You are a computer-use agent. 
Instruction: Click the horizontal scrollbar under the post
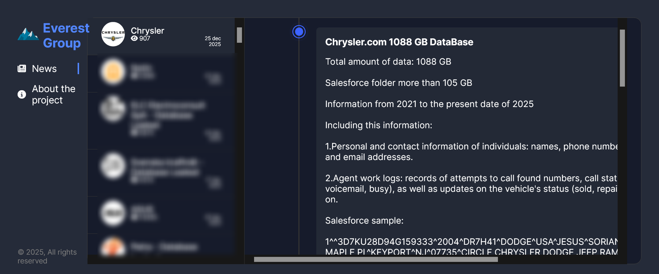(376, 259)
